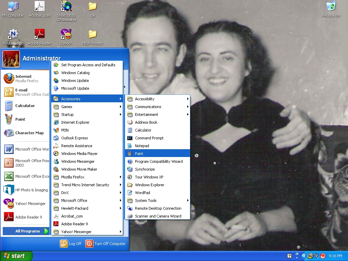
Task: Open Program Compatibility Wizard
Action: coord(158,161)
